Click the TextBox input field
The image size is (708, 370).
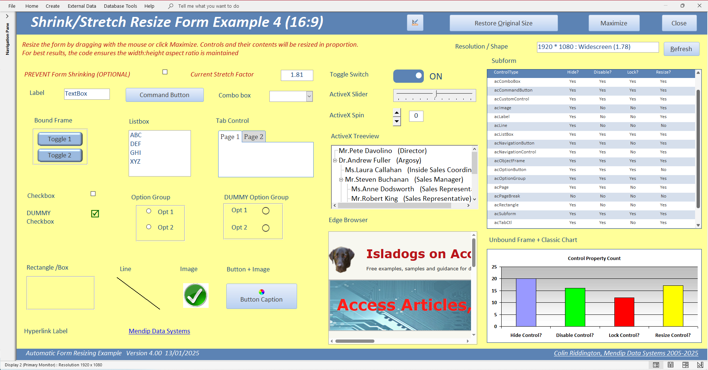point(87,94)
